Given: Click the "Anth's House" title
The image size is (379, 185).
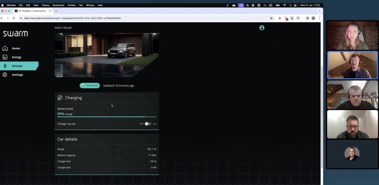Looking at the screenshot, I should (x=63, y=28).
